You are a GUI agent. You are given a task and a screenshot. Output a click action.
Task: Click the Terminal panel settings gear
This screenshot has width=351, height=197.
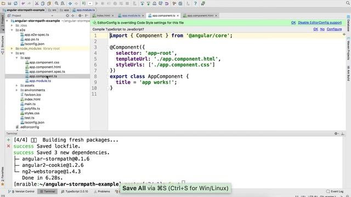(x=336, y=134)
